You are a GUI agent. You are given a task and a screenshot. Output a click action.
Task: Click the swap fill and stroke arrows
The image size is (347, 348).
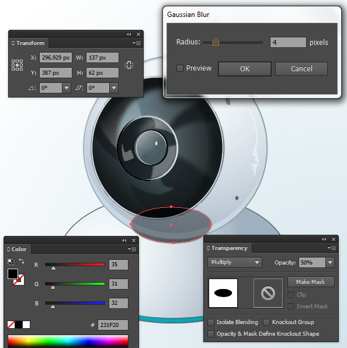pyautogui.click(x=22, y=260)
